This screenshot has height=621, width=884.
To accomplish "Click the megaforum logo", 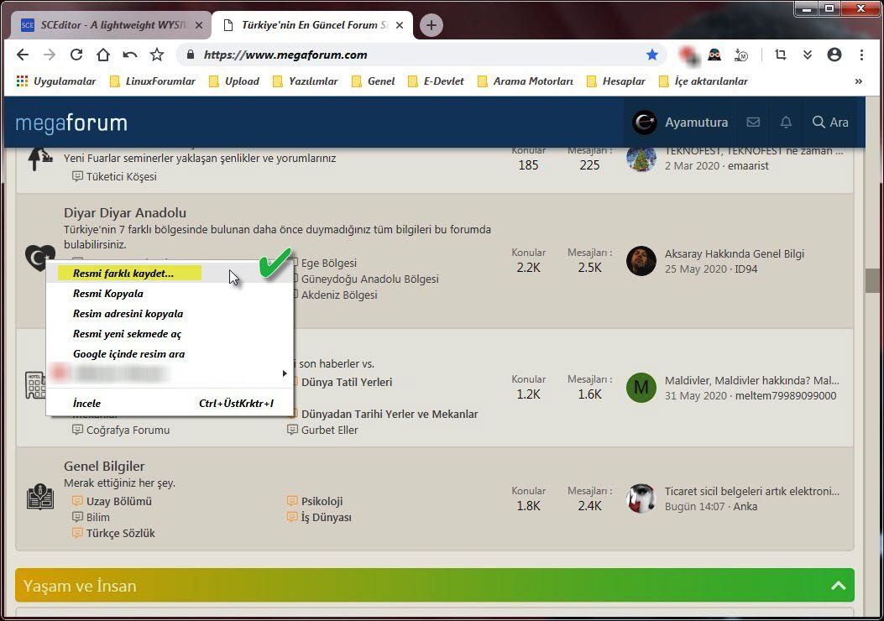I will tap(71, 123).
